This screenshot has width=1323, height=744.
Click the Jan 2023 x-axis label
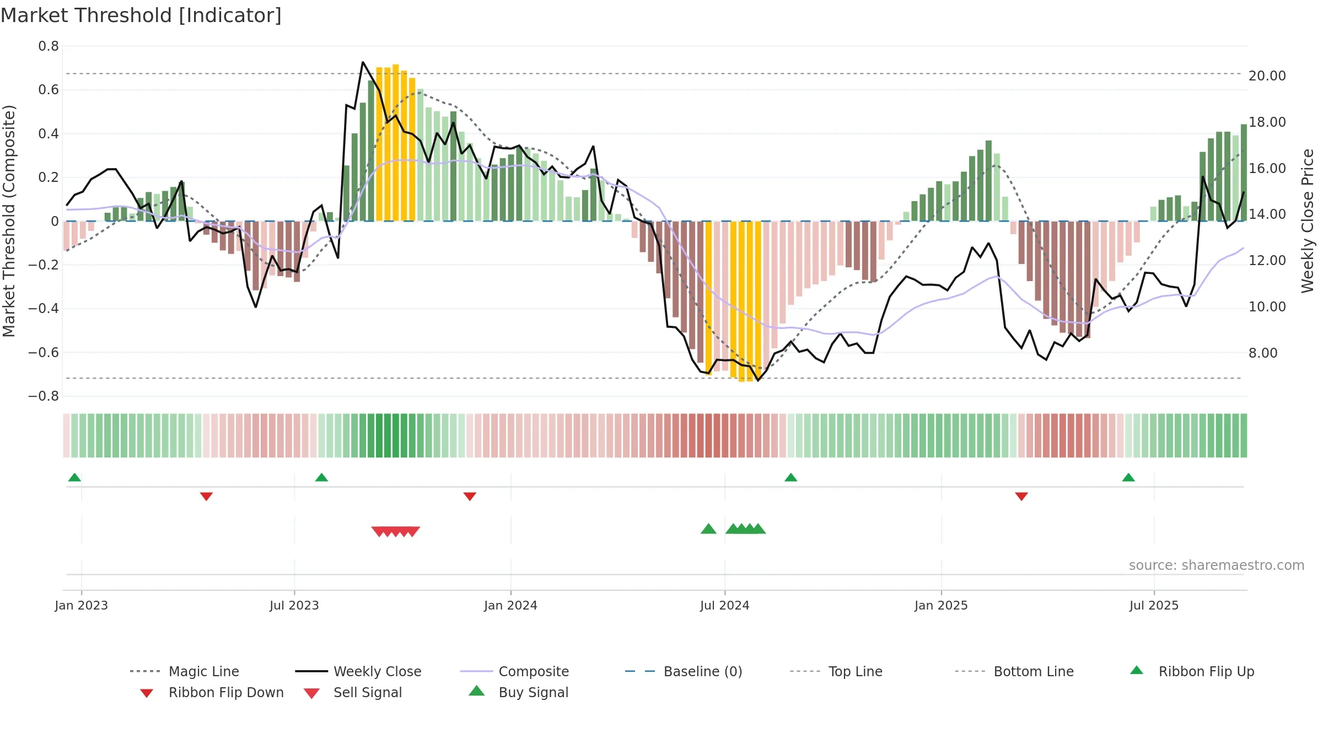(x=82, y=606)
